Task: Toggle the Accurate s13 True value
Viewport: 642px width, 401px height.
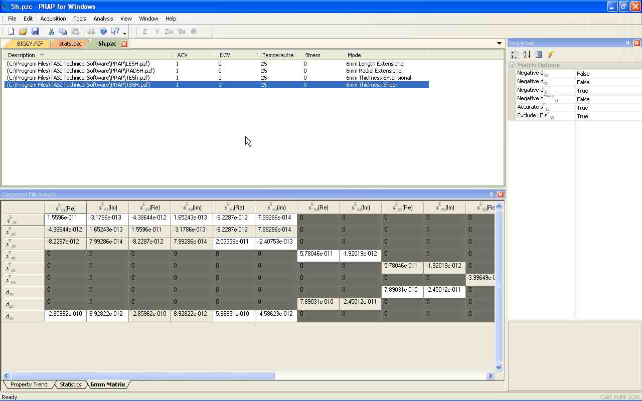Action: click(x=582, y=108)
